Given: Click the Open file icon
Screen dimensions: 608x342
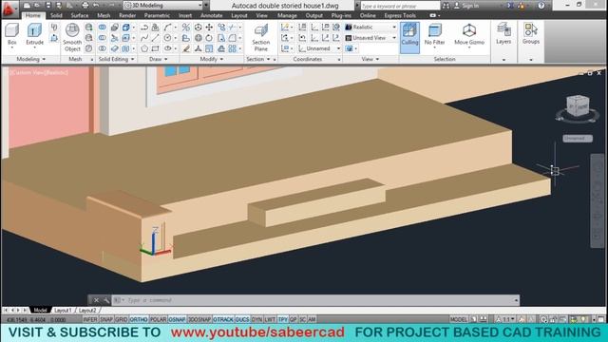Looking at the screenshot, I should (x=37, y=6).
